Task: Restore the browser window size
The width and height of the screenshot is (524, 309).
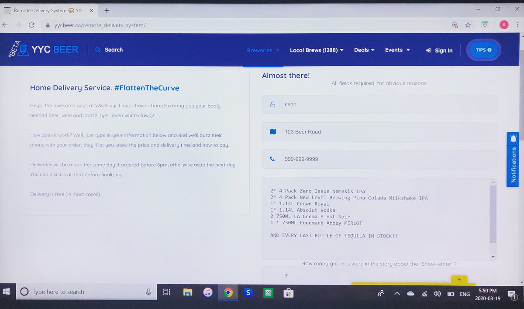Action: [497, 9]
